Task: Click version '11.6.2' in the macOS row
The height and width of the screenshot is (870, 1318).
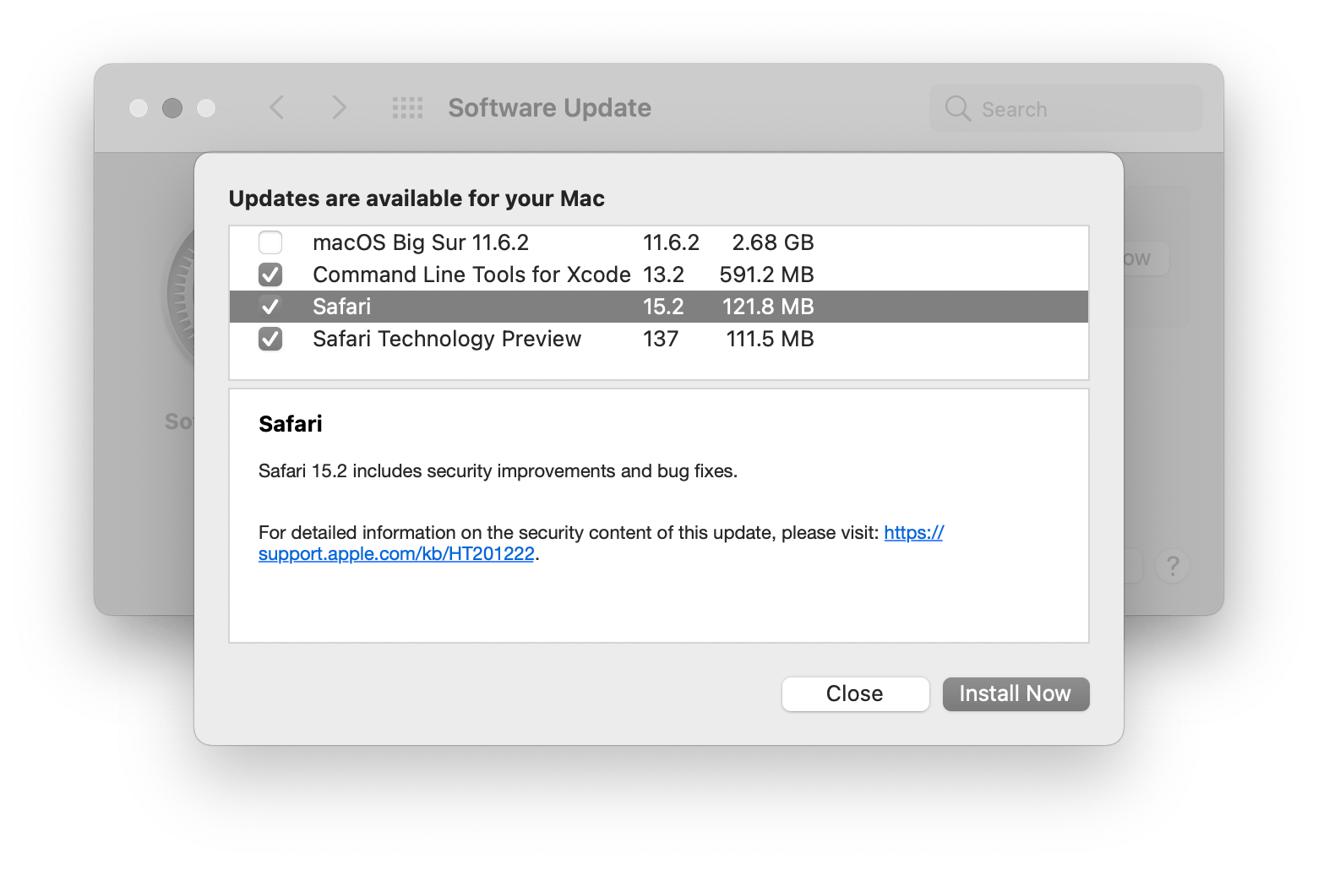Action: pos(671,242)
